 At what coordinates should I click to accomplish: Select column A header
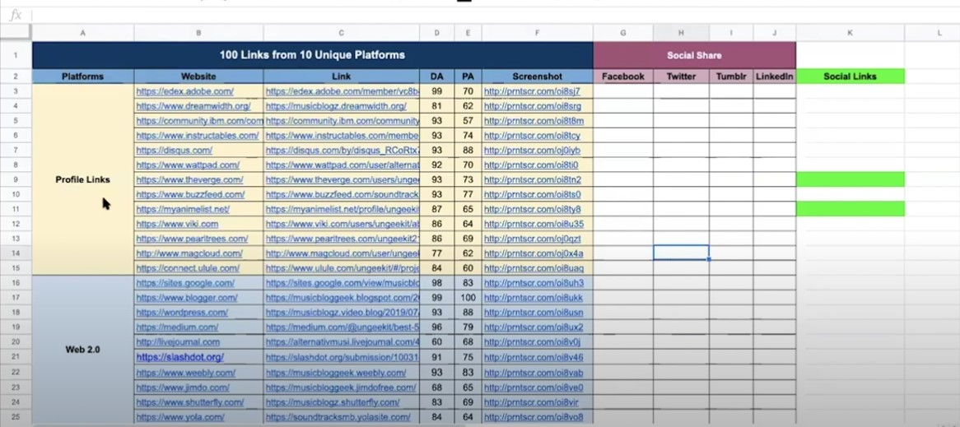(82, 32)
